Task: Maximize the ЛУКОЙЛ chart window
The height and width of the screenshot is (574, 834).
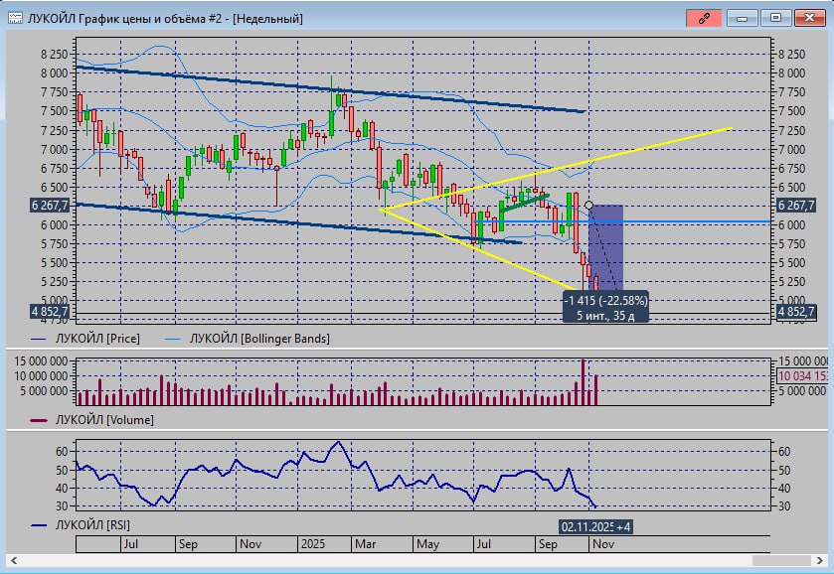Action: (776, 18)
